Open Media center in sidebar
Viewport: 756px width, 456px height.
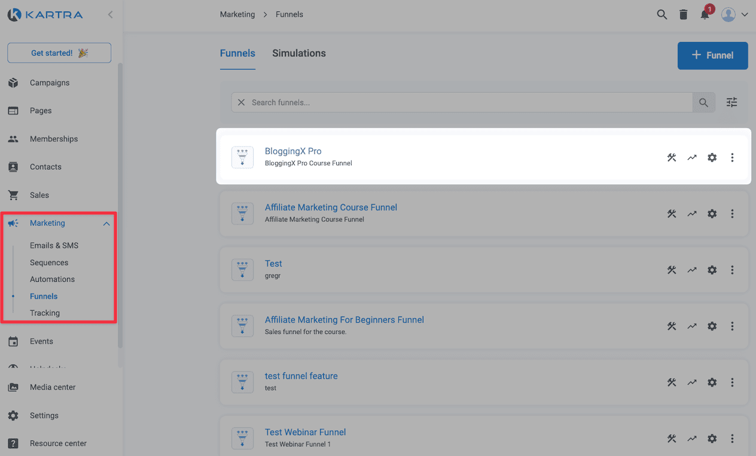(53, 387)
